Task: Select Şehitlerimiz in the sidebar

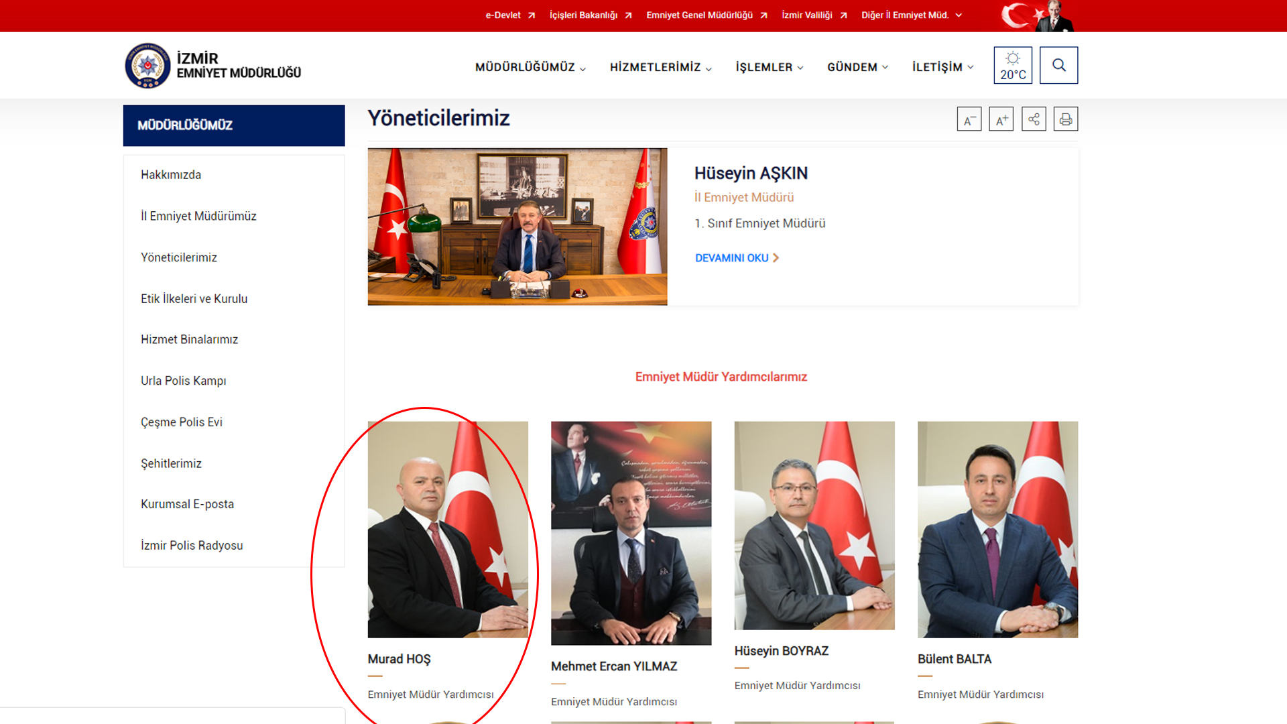Action: point(171,463)
